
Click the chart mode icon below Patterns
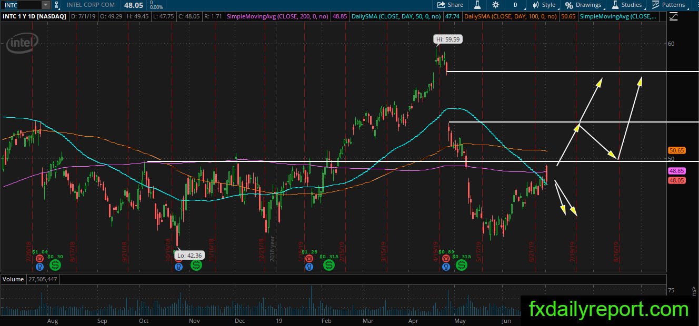pyautogui.click(x=674, y=17)
